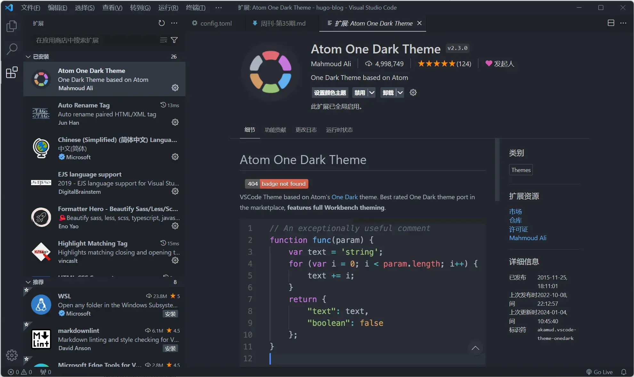The image size is (634, 377).
Task: Click the Themes category tag
Action: click(x=521, y=170)
